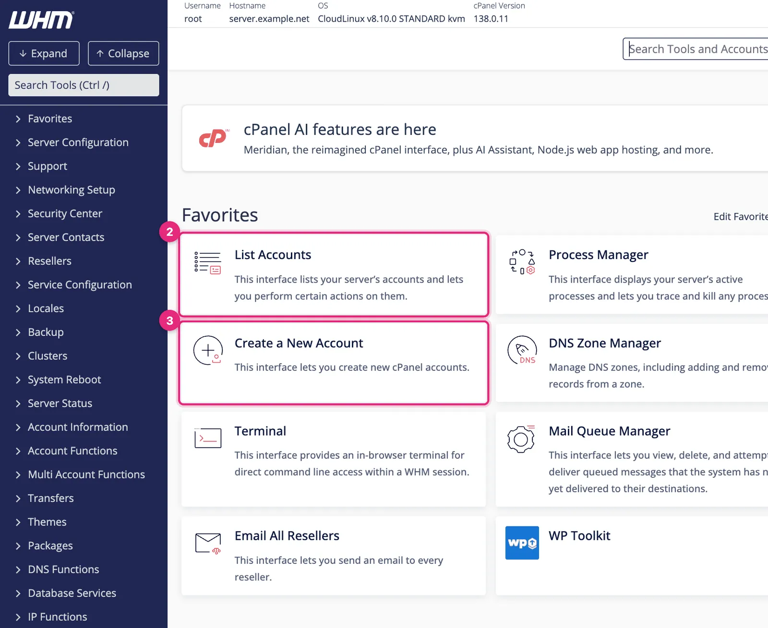Click the List Accounts icon
This screenshot has width=768, height=628.
(208, 262)
